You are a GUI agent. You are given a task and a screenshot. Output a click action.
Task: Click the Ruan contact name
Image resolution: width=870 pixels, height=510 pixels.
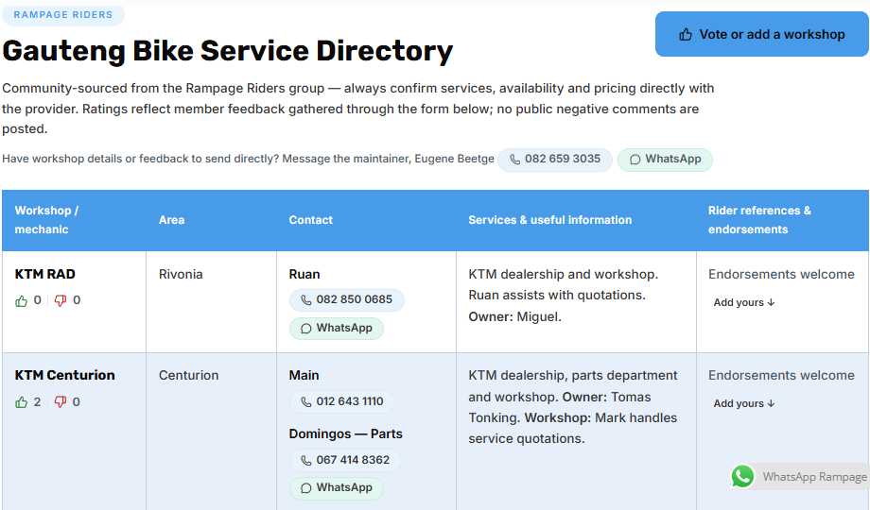click(304, 275)
